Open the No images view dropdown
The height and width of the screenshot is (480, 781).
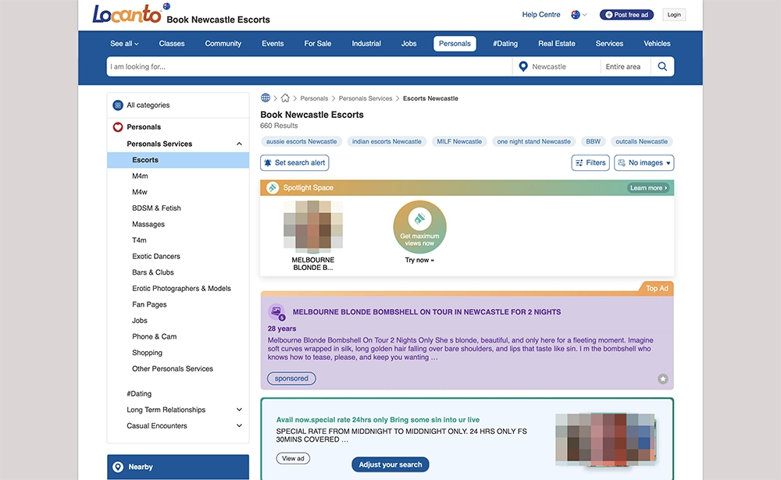click(x=644, y=163)
